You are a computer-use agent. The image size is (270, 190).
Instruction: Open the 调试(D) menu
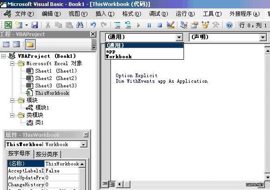159,14
